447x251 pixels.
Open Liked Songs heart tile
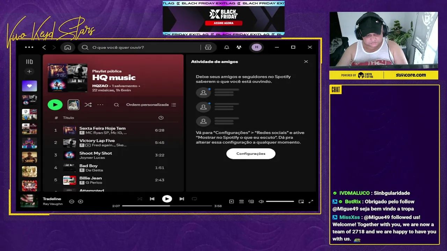pos(29,86)
